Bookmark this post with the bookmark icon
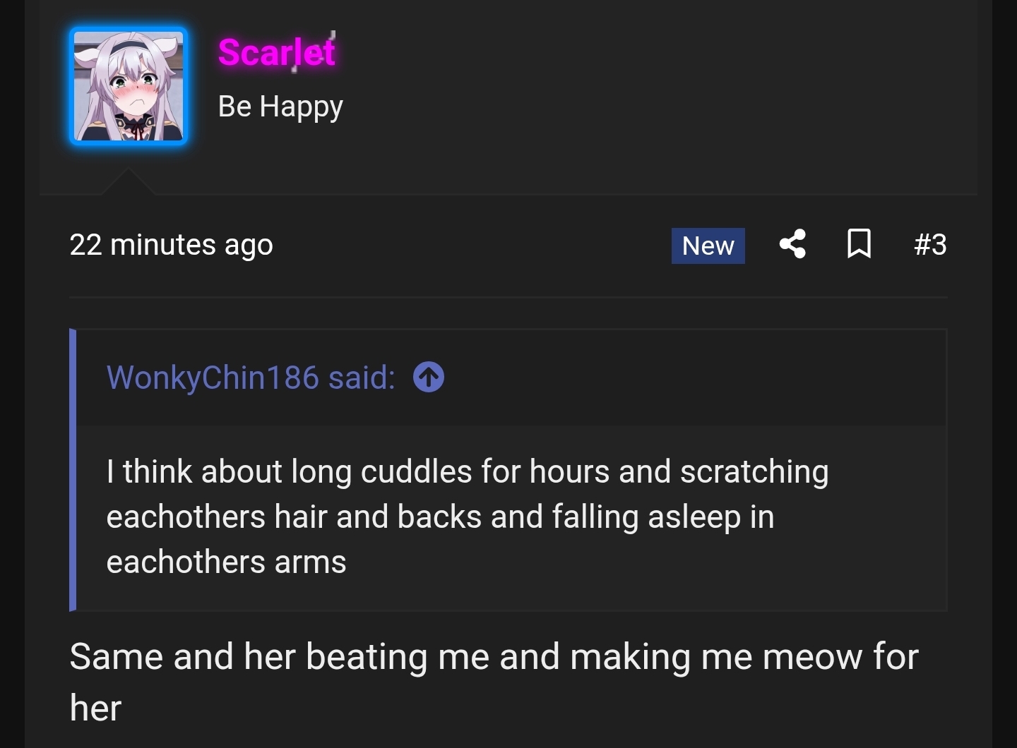The image size is (1017, 748). (859, 244)
